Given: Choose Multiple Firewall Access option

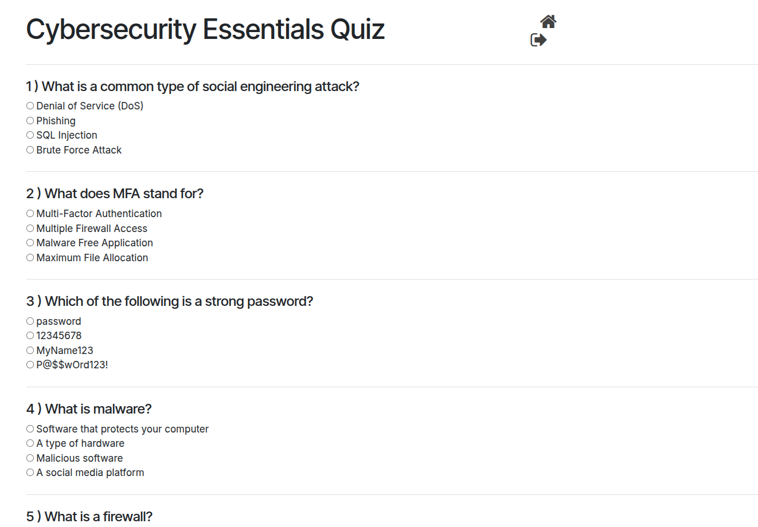Looking at the screenshot, I should 30,229.
